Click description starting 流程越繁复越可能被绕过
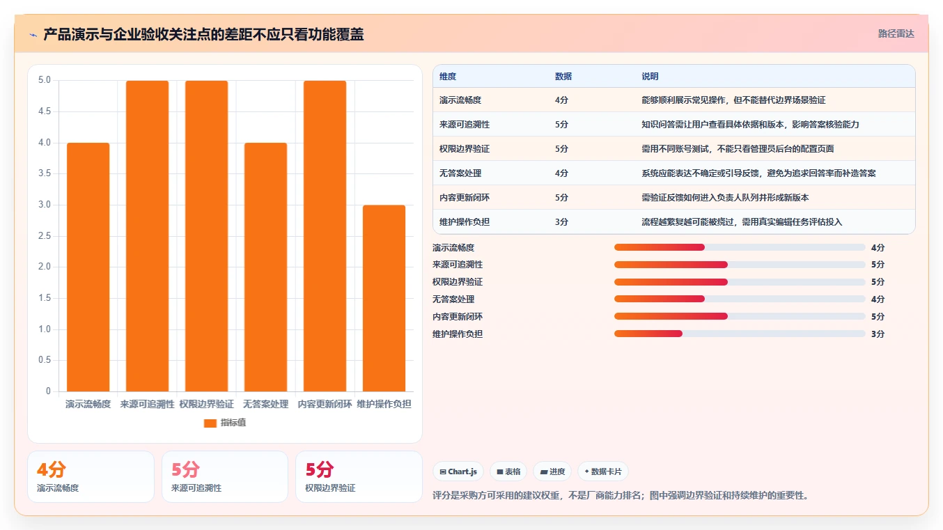The width and height of the screenshot is (943, 530). pos(742,222)
